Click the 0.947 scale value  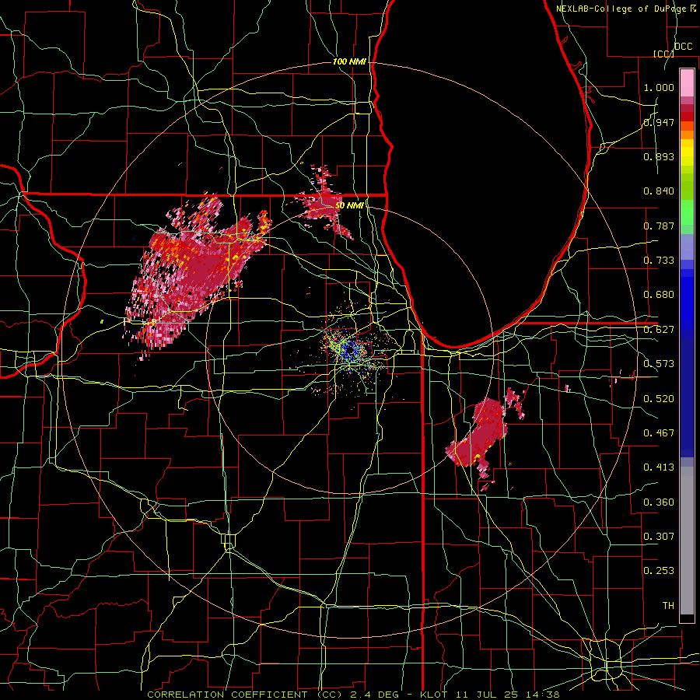[659, 122]
